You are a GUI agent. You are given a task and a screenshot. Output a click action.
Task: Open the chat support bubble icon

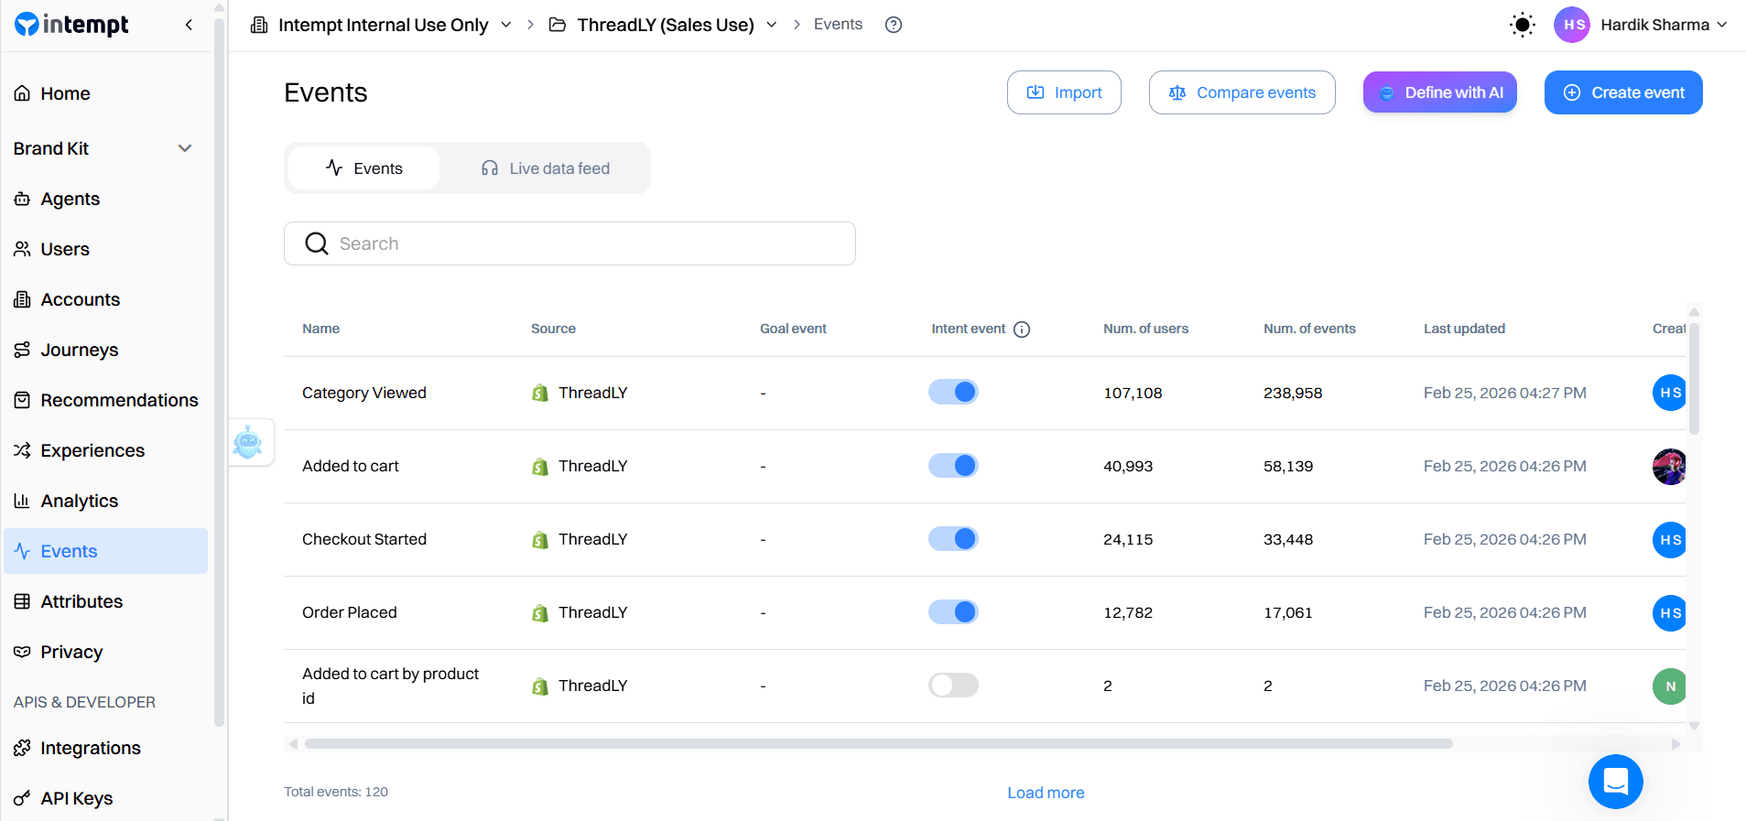[x=1615, y=781]
